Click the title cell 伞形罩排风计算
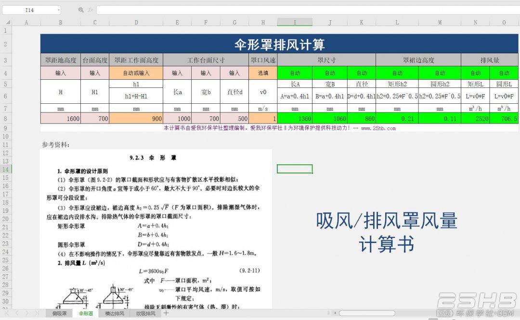Image resolution: width=520 pixels, height=320 pixels. pyautogui.click(x=279, y=44)
